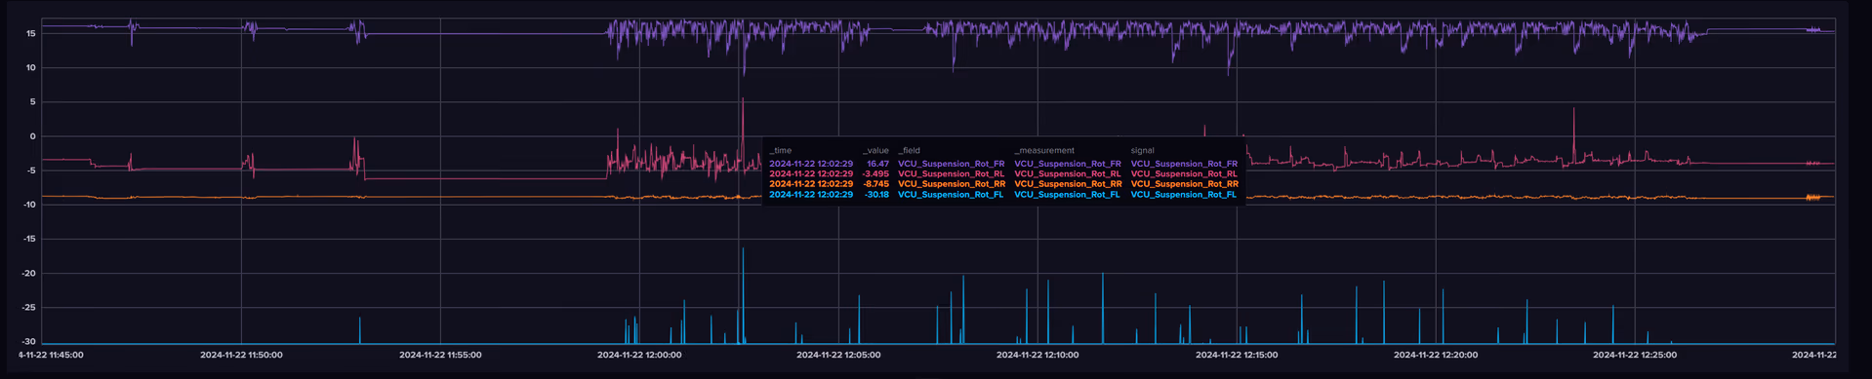Click VCU_Suspension_Rot_FR in the signal column

pos(1184,164)
